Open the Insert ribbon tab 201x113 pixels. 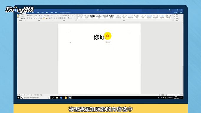[29, 12]
